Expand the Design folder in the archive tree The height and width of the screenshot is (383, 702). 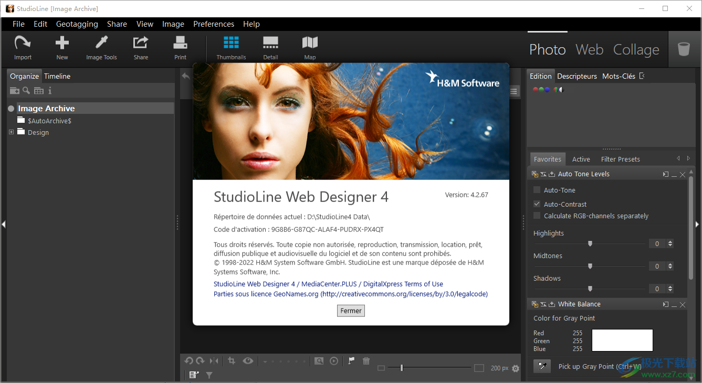[x=11, y=132]
